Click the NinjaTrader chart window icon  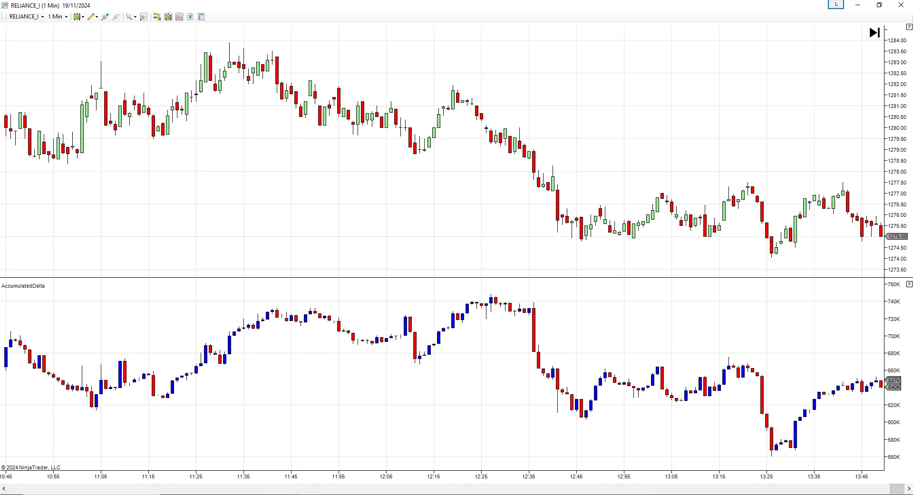point(4,5)
